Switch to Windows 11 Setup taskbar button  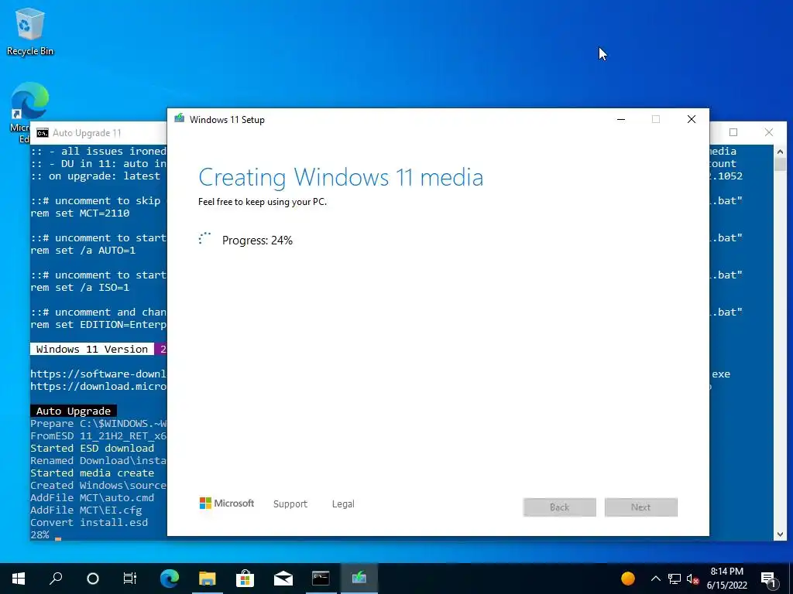click(359, 579)
